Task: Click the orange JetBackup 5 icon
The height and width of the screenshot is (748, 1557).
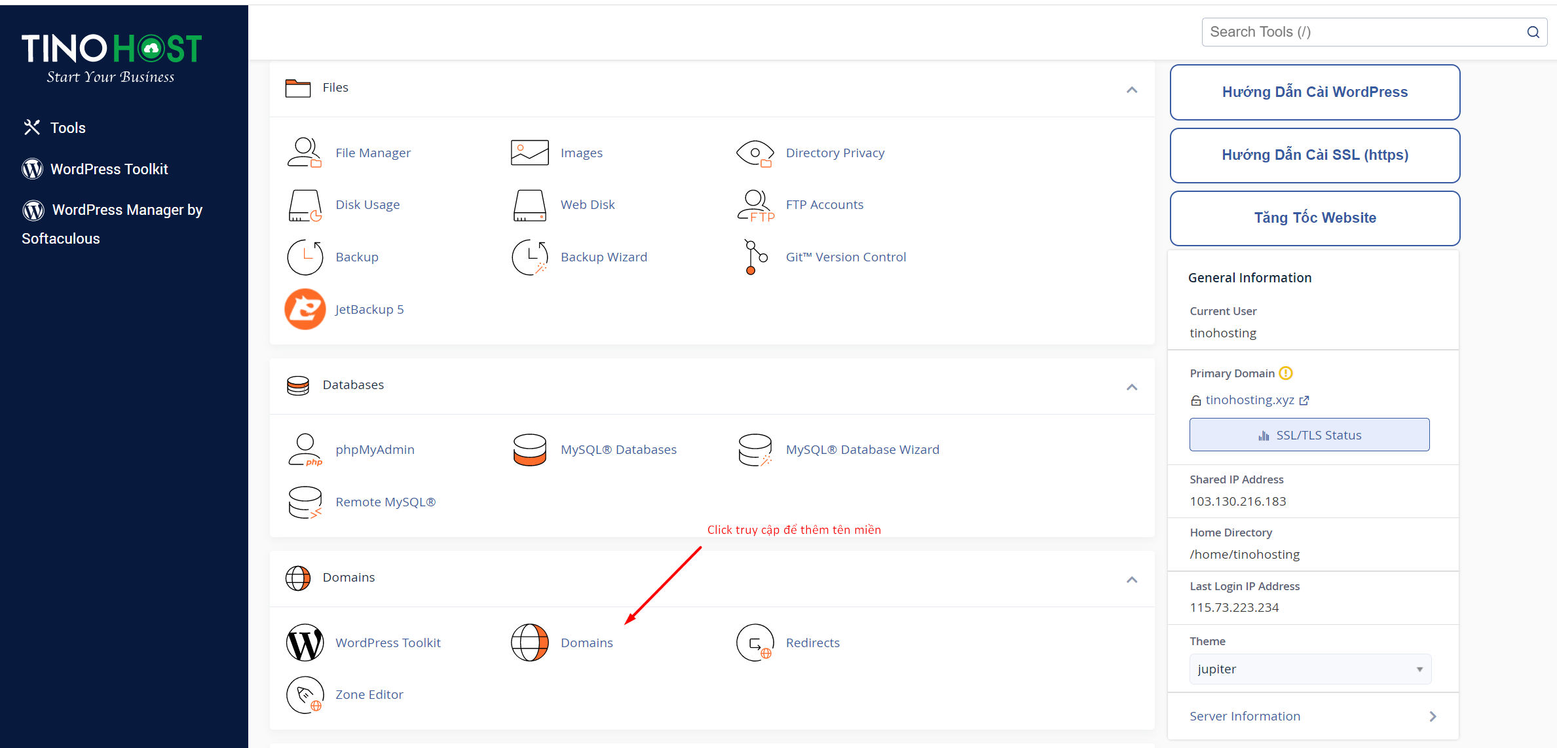Action: pos(305,309)
